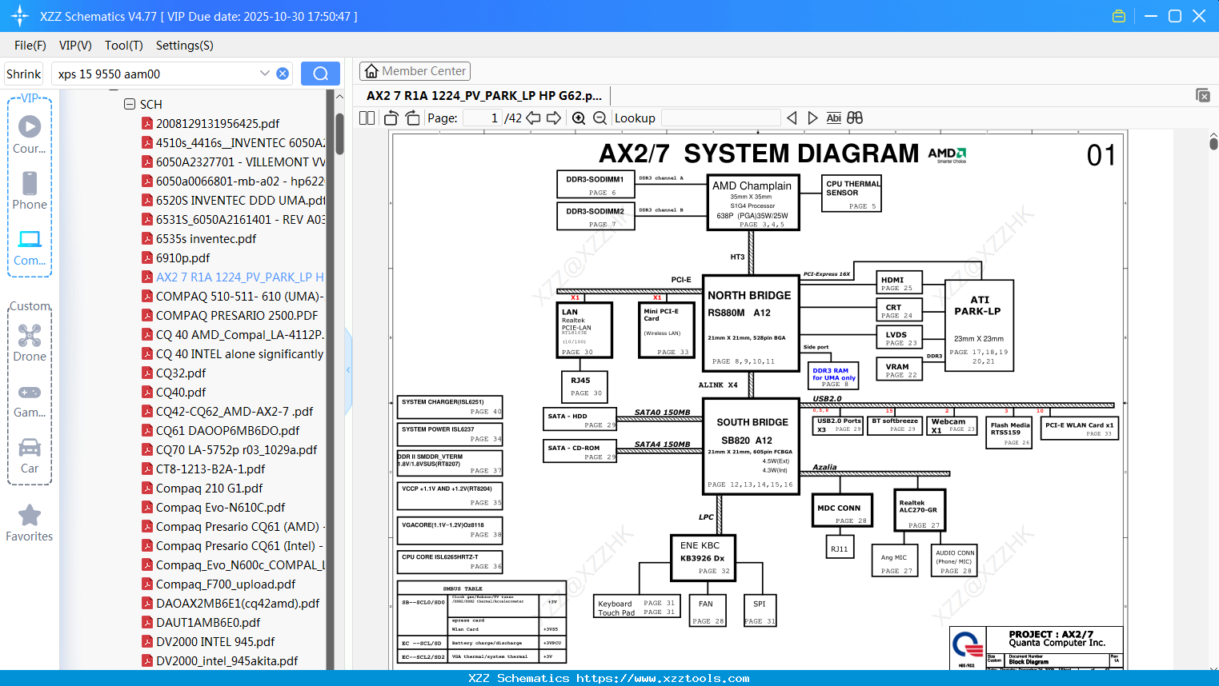Click the Shrink button
Viewport: 1219px width, 686px height.
point(23,74)
